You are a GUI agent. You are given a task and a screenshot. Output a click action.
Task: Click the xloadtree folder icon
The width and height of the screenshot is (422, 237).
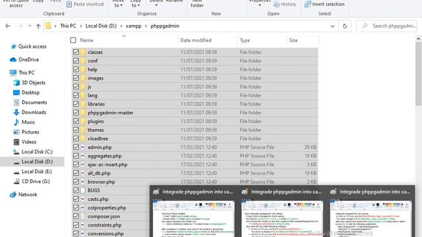[83, 138]
